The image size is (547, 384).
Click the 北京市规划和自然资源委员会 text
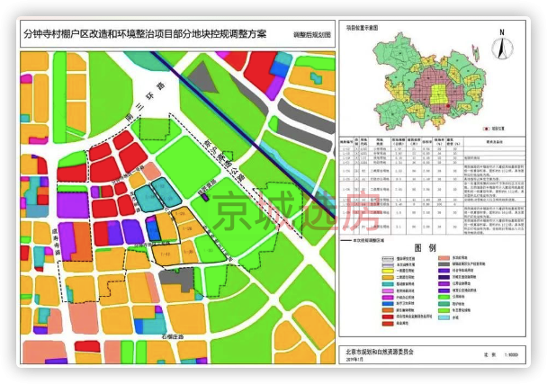[x=380, y=353]
